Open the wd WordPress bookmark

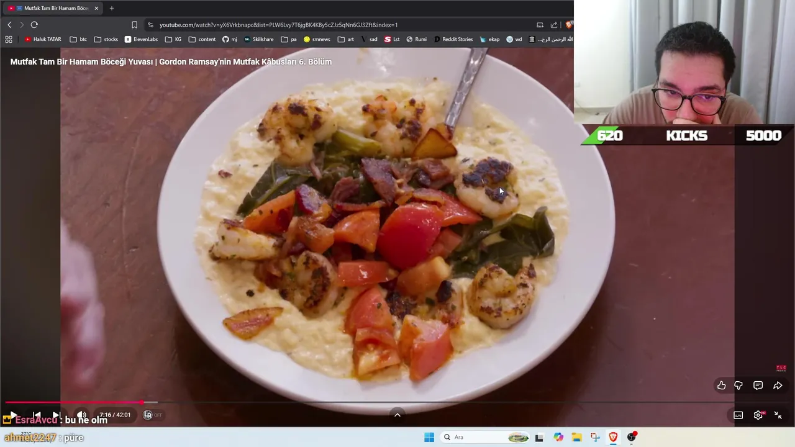click(x=514, y=39)
